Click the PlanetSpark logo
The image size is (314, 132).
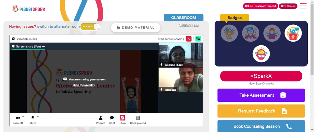(x=29, y=9)
